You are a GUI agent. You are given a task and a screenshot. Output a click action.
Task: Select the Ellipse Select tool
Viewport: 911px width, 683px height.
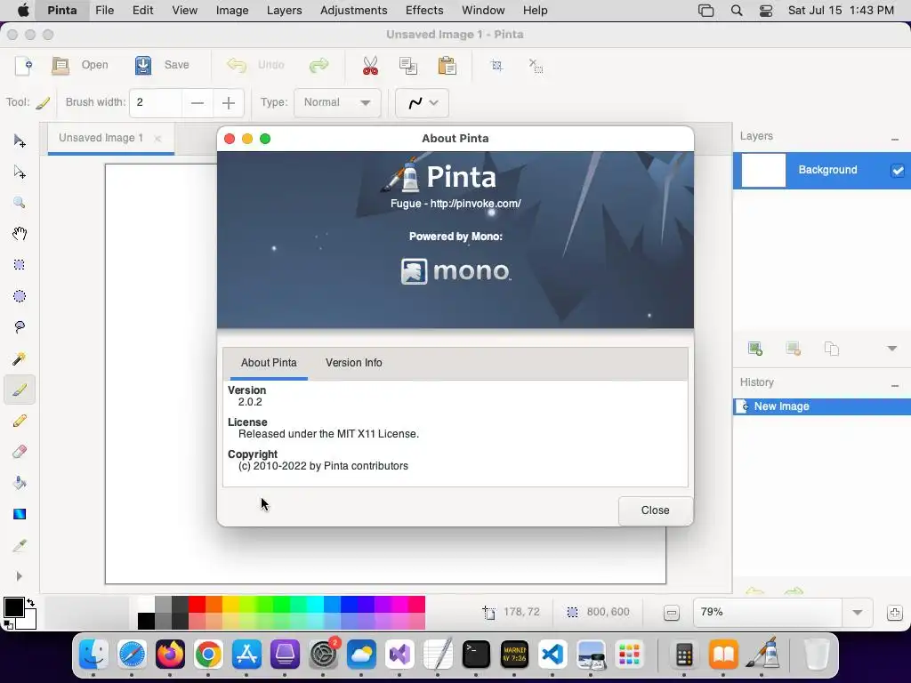[x=20, y=296]
